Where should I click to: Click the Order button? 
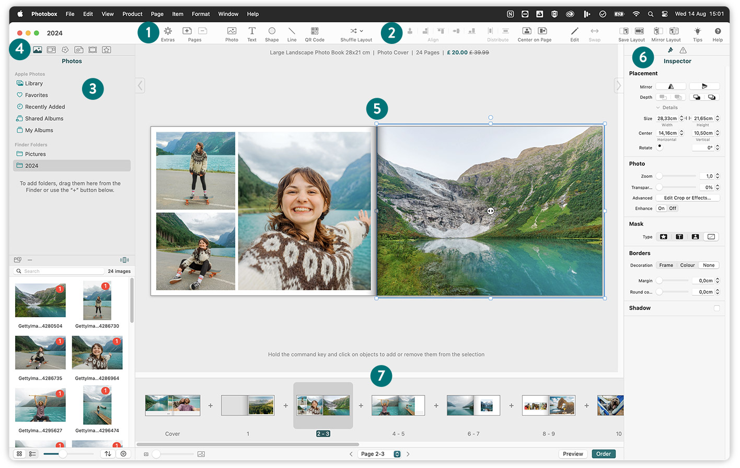tap(603, 454)
